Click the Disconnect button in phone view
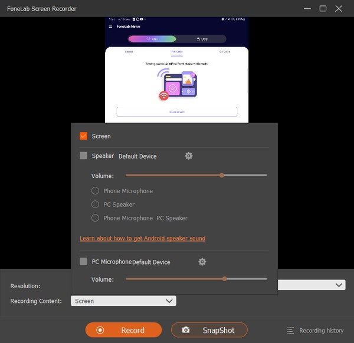Screen dimensions: 354x343 click(x=177, y=112)
